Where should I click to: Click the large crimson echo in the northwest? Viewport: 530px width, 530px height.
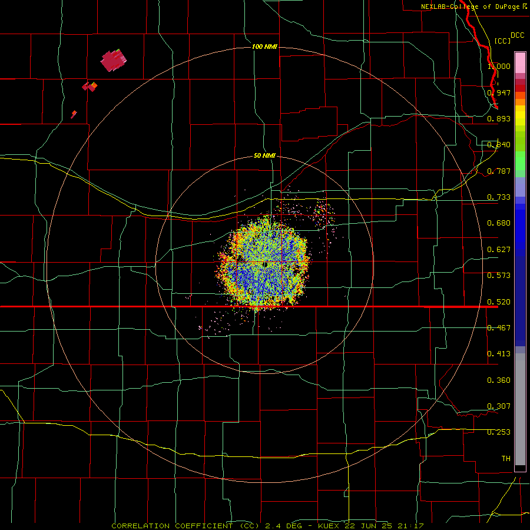113,61
